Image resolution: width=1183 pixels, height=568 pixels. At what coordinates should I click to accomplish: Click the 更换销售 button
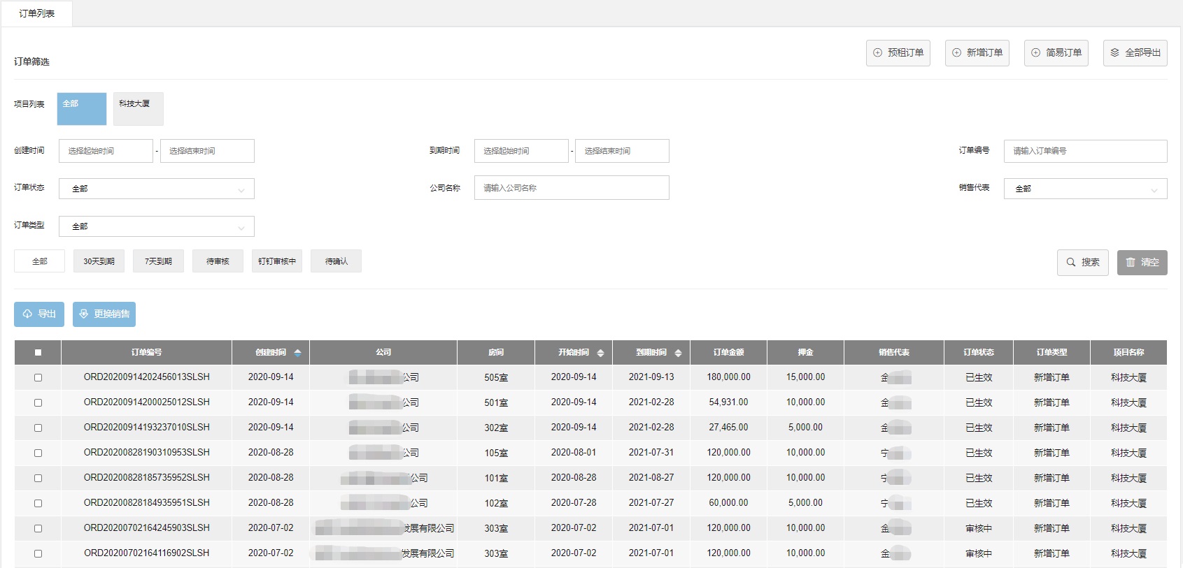(104, 314)
